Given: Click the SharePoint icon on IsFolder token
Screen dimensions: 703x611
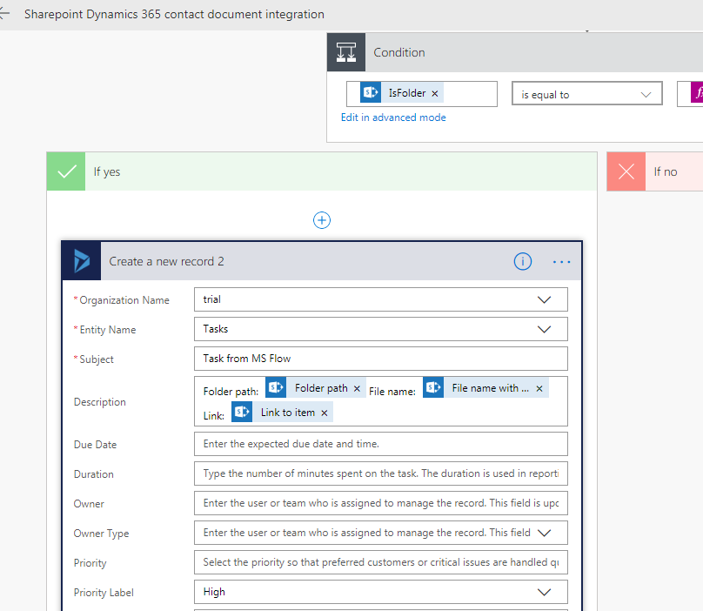Looking at the screenshot, I should 371,92.
